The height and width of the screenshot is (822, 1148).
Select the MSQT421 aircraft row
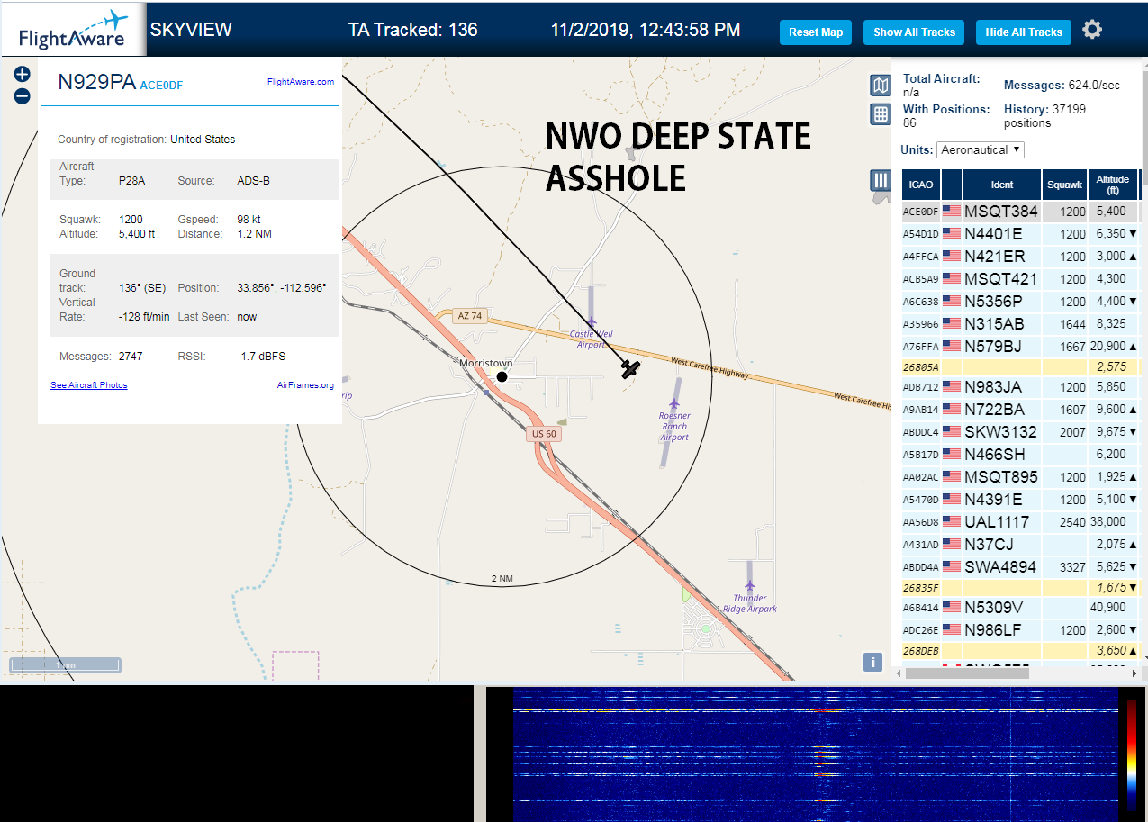coord(1020,279)
